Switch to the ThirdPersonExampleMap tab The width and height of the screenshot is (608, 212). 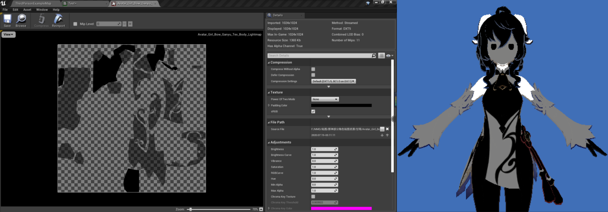tap(33, 3)
